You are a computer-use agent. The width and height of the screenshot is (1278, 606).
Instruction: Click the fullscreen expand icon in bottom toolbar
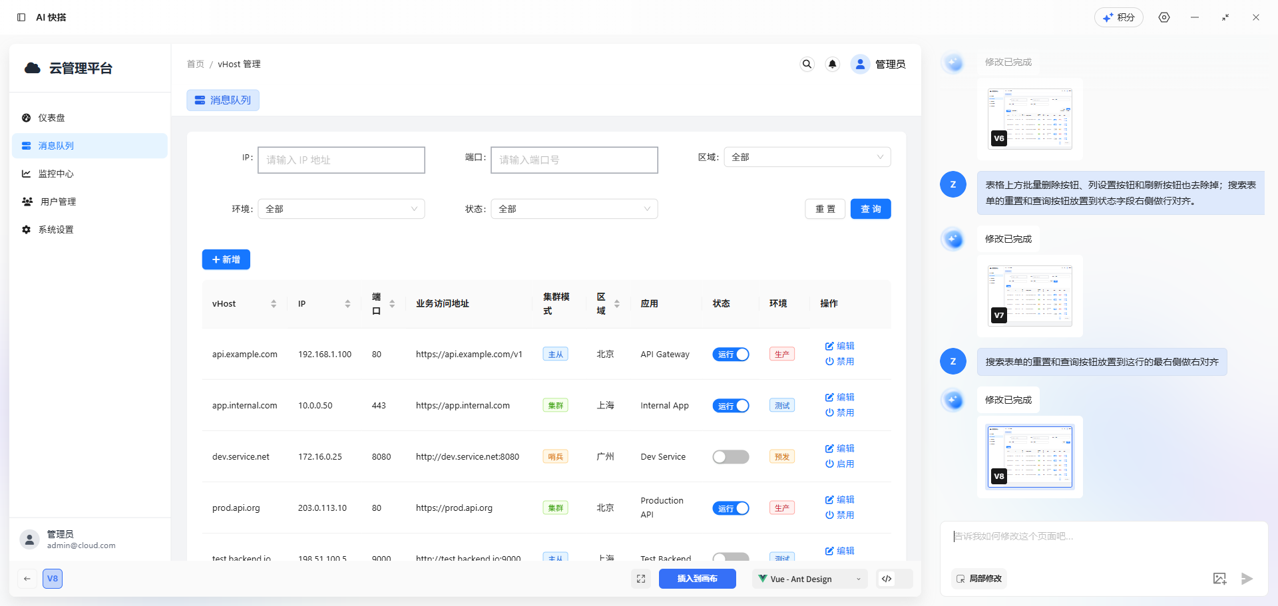pos(641,579)
